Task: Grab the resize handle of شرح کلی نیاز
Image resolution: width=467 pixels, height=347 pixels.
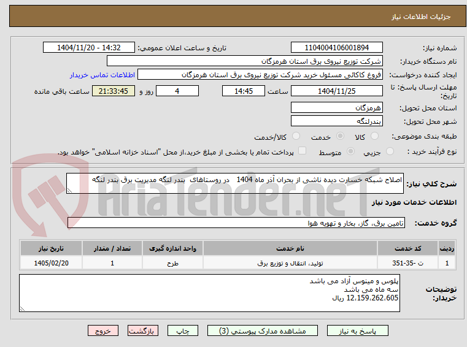Action: (x=69, y=191)
